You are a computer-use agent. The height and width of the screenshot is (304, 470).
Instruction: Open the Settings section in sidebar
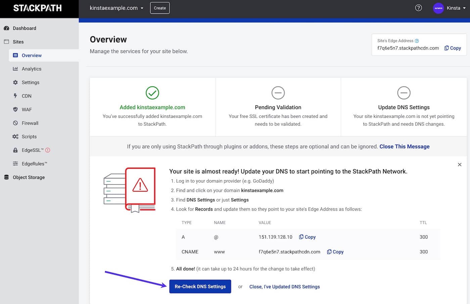tap(31, 82)
